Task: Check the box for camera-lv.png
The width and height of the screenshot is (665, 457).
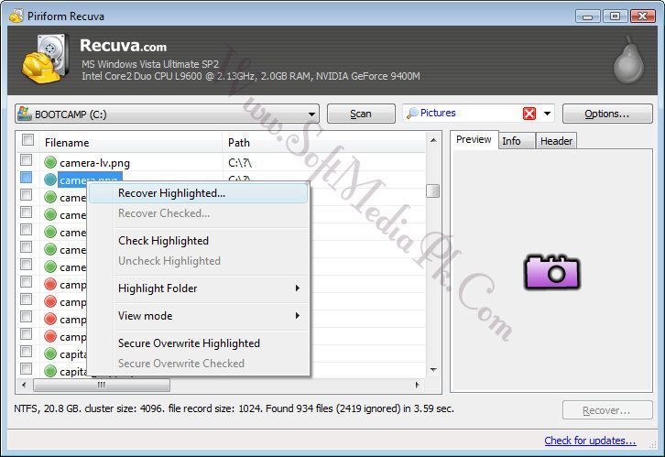Action: pos(27,160)
